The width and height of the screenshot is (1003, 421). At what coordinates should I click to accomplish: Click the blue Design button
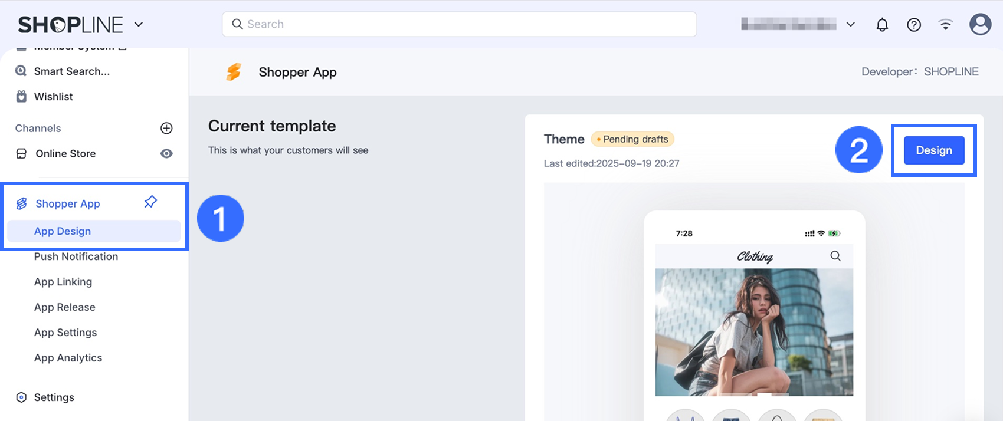pos(934,150)
